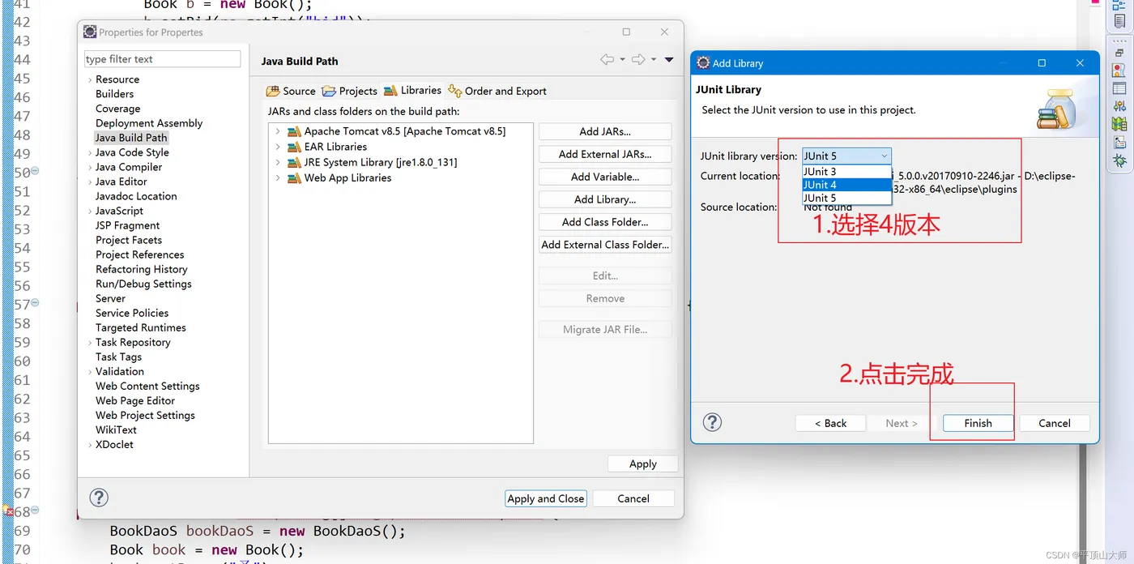This screenshot has height=564, width=1134.
Task: Choose JUnit 5 from the version list
Action: point(846,198)
